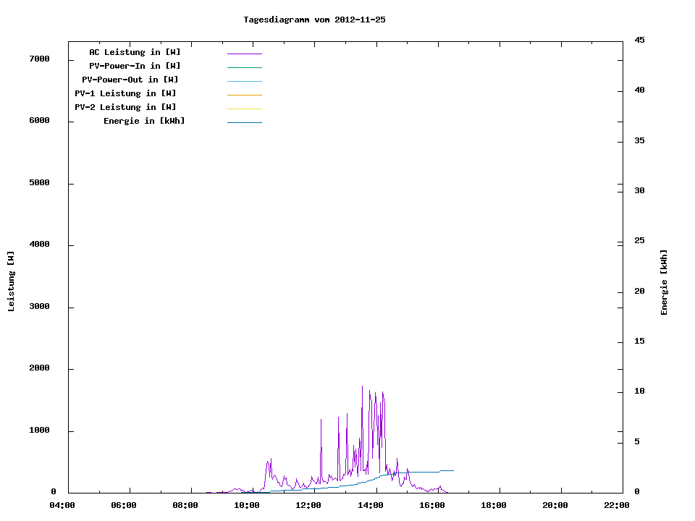Viewport: 695px width, 521px height.
Task: Click the left axis title 'Leistung [W]'
Action: [x=11, y=281]
